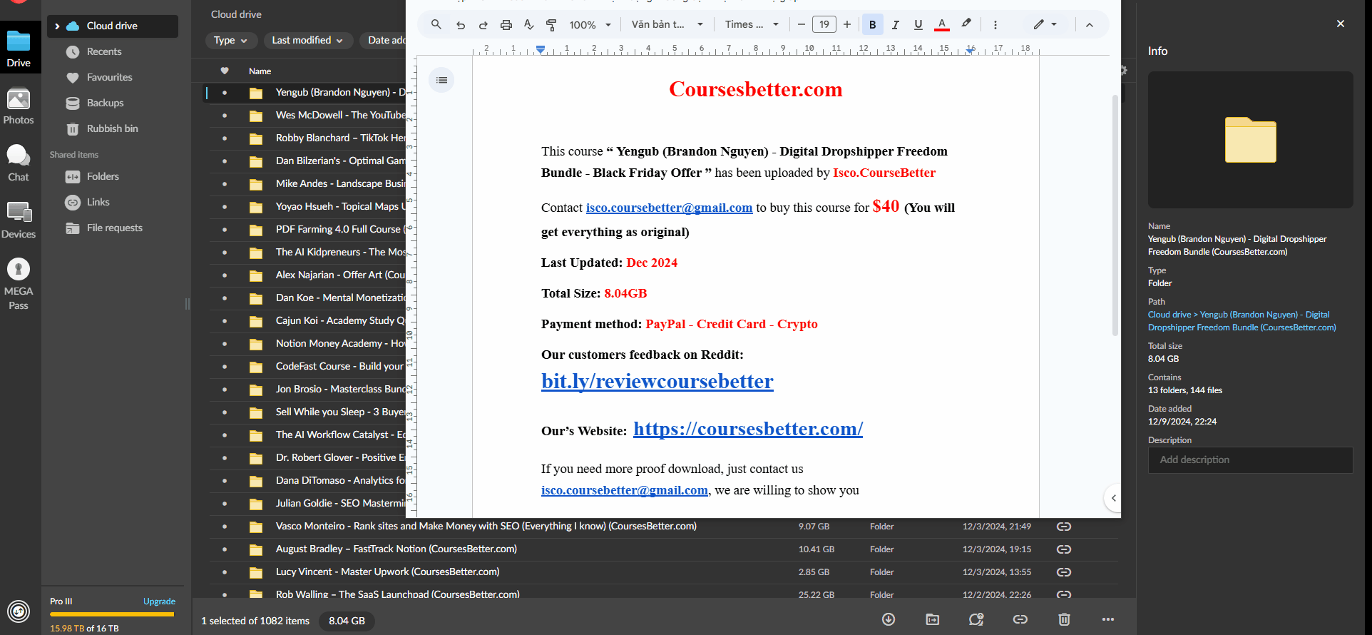Expand the Last modified filter

pyautogui.click(x=307, y=41)
